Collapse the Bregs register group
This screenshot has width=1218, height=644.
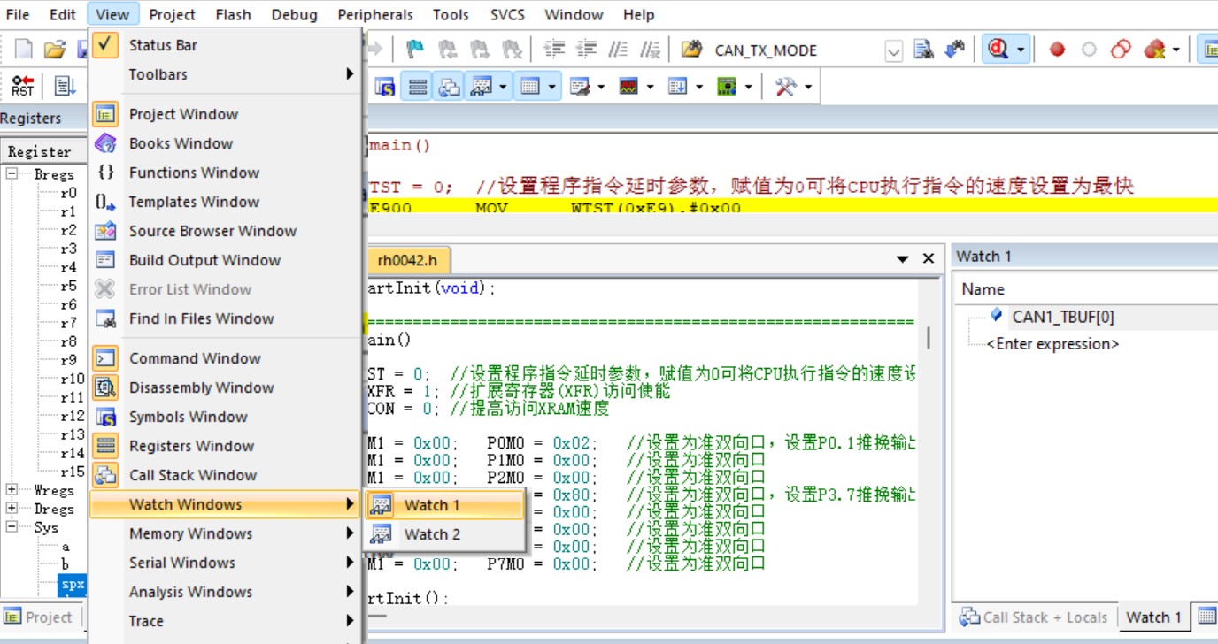(x=12, y=174)
